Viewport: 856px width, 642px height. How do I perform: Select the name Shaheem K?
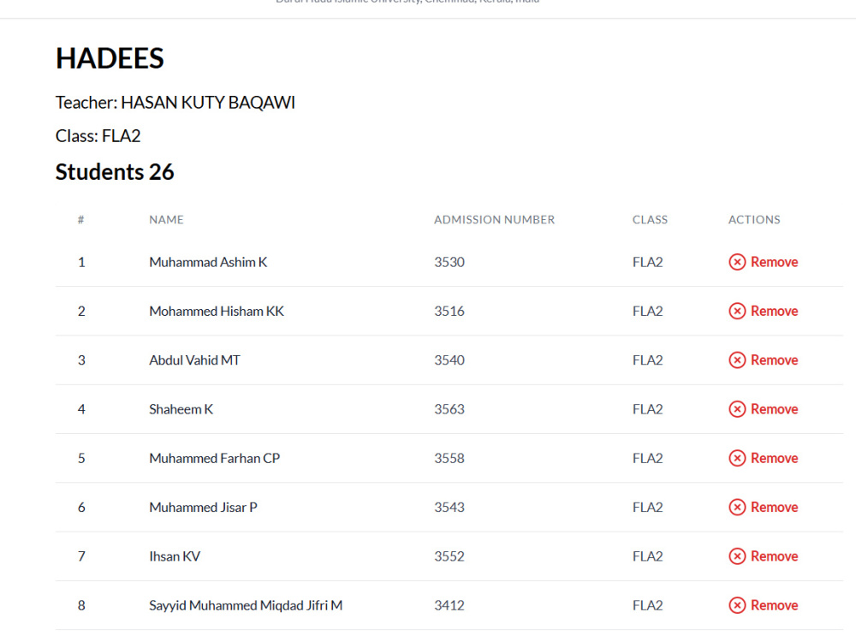click(181, 409)
